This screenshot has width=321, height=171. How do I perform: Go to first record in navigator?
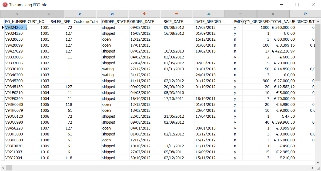tap(16, 14)
